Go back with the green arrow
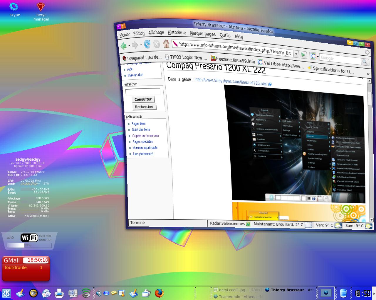The image size is (376, 300). pyautogui.click(x=124, y=45)
